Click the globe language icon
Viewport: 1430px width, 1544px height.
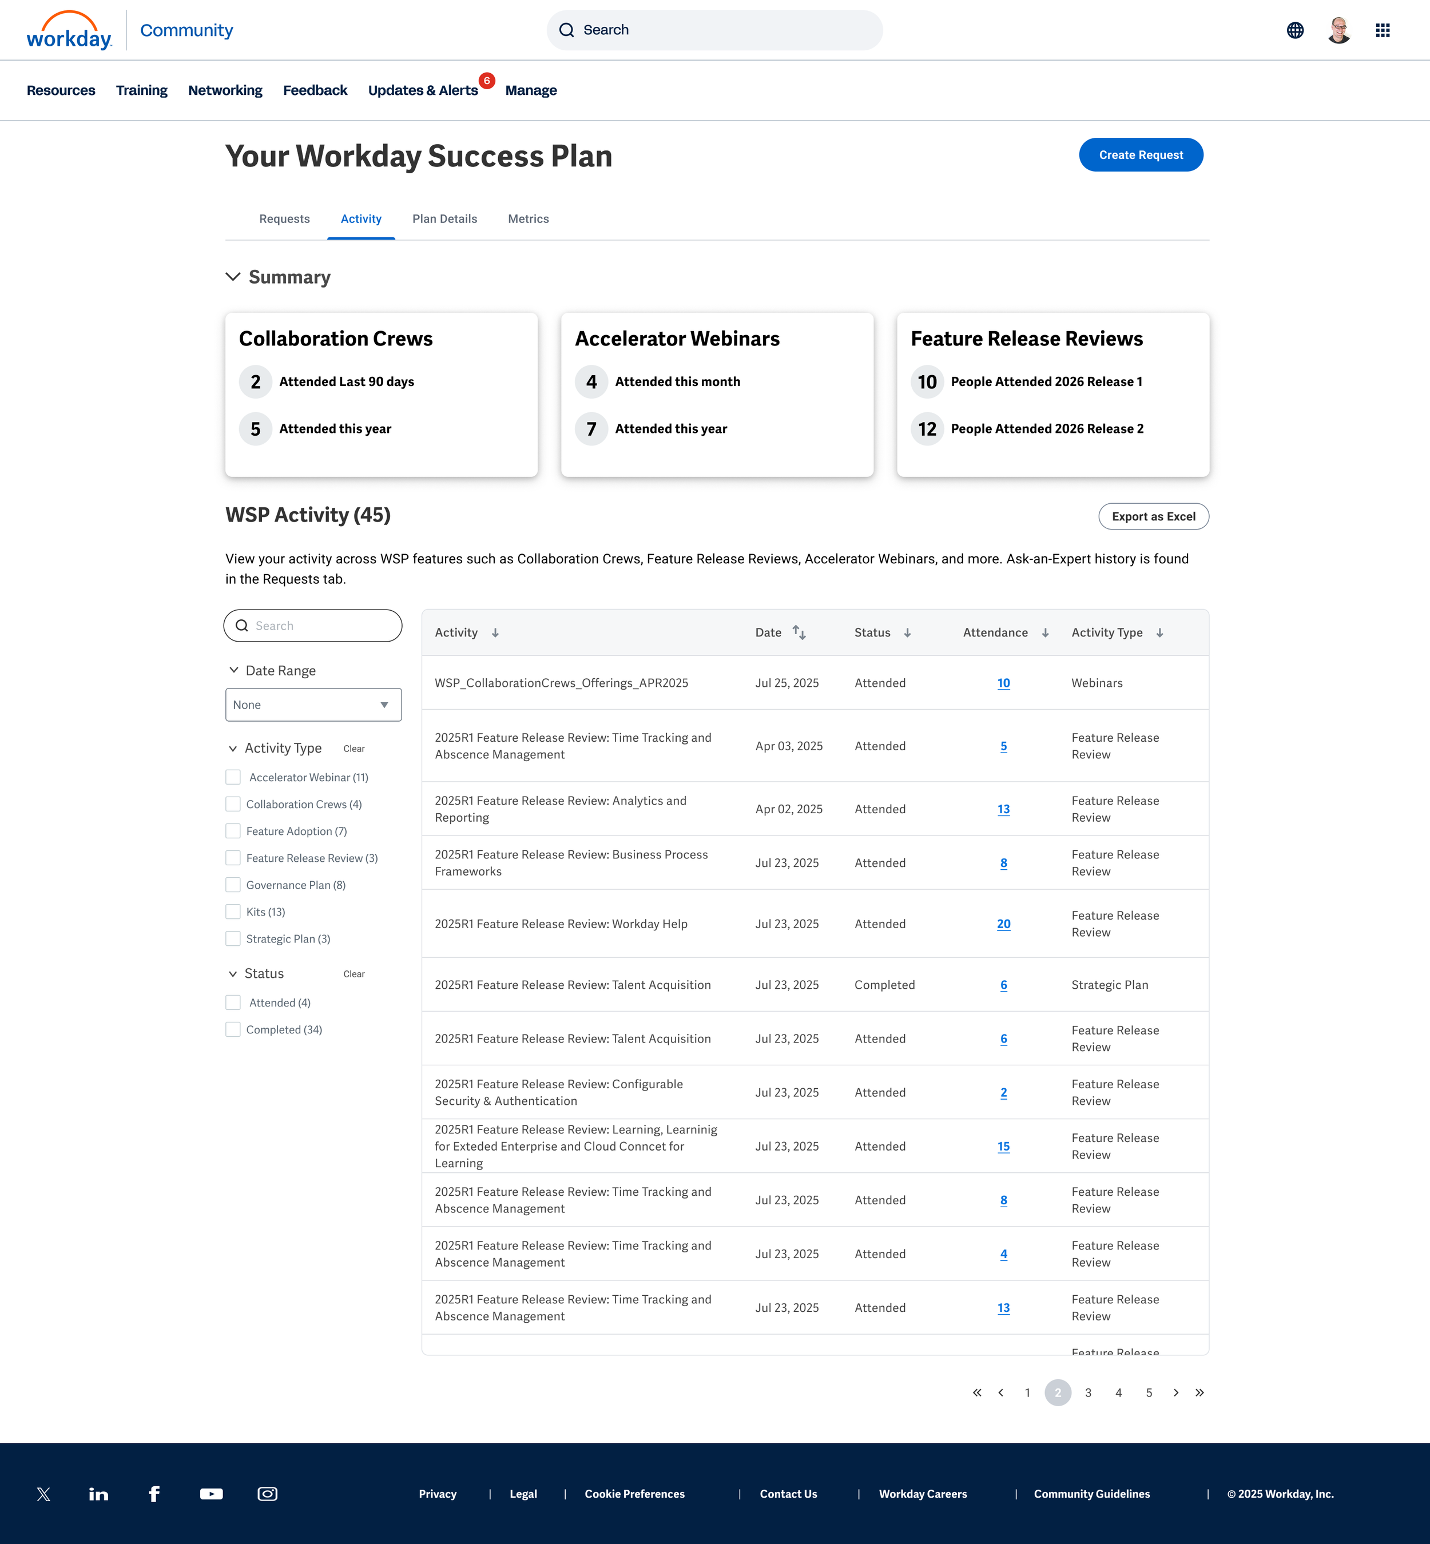[x=1294, y=30]
